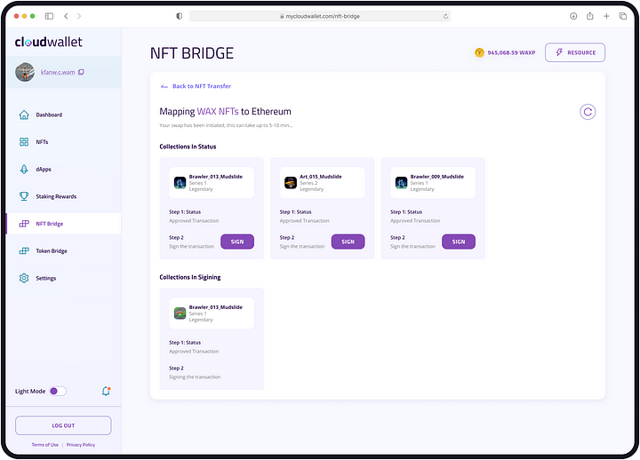Sign the Brawler_009_Mudslide transaction
This screenshot has height=460, width=640.
click(x=459, y=242)
